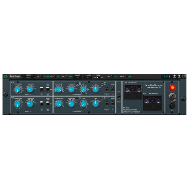The height and width of the screenshot is (189, 189).
Task: Click the AudioScape Engineering Co logo on panel
Action: (x=154, y=86)
